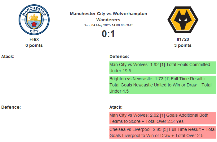Click the Atack heading on il1723's side

click(116, 107)
